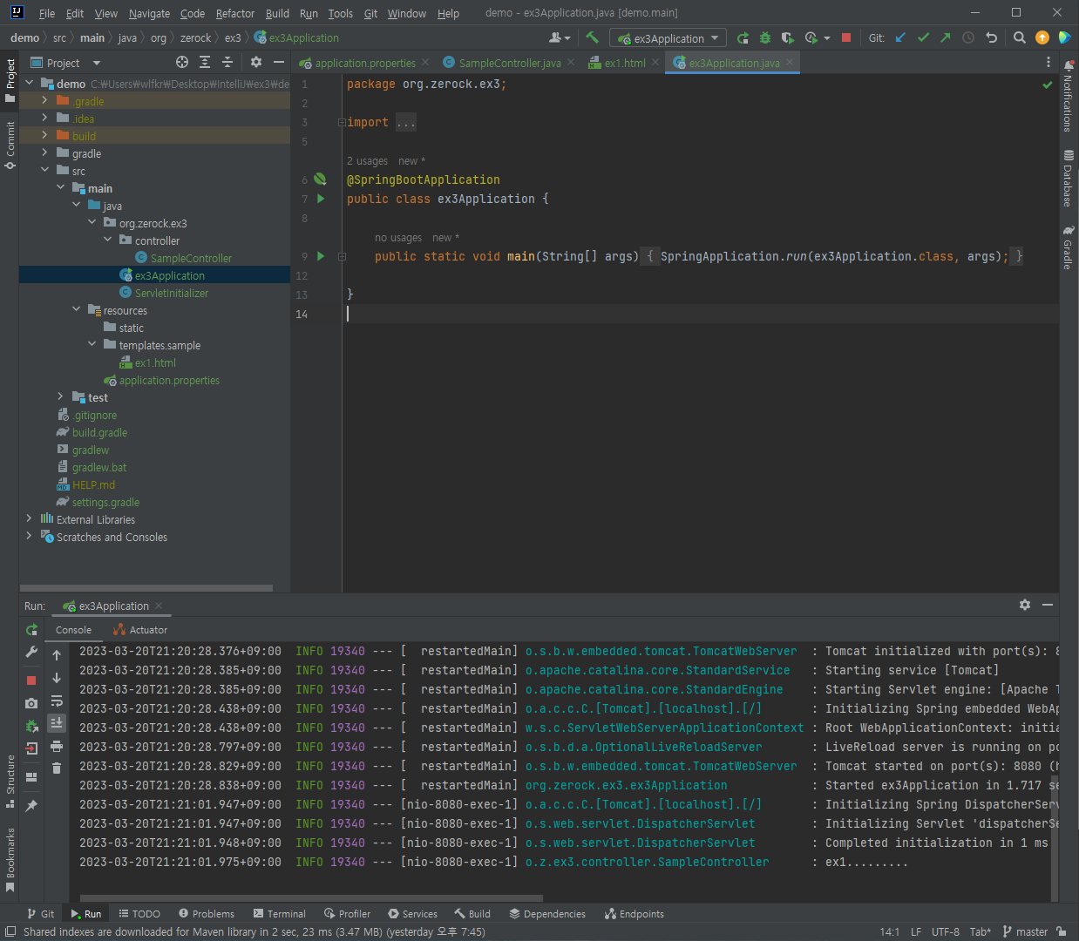Viewport: 1079px width, 941px height.
Task: Open the ex3Application run configuration dropdown
Action: (x=668, y=38)
